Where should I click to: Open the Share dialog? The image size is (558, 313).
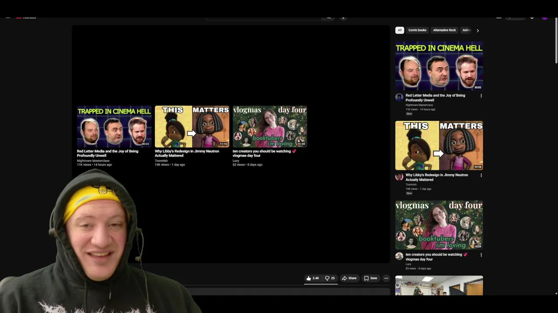click(x=349, y=278)
